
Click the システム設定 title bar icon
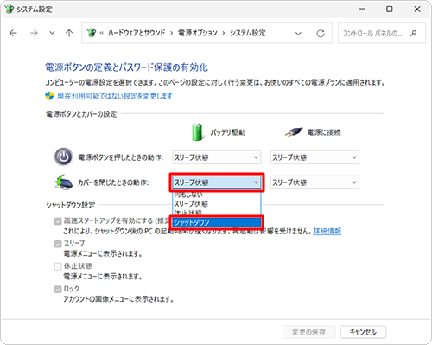[x=9, y=9]
